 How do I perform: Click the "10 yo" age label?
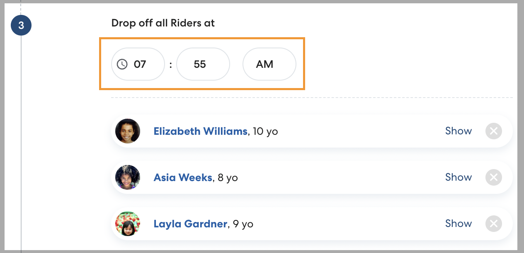[265, 131]
